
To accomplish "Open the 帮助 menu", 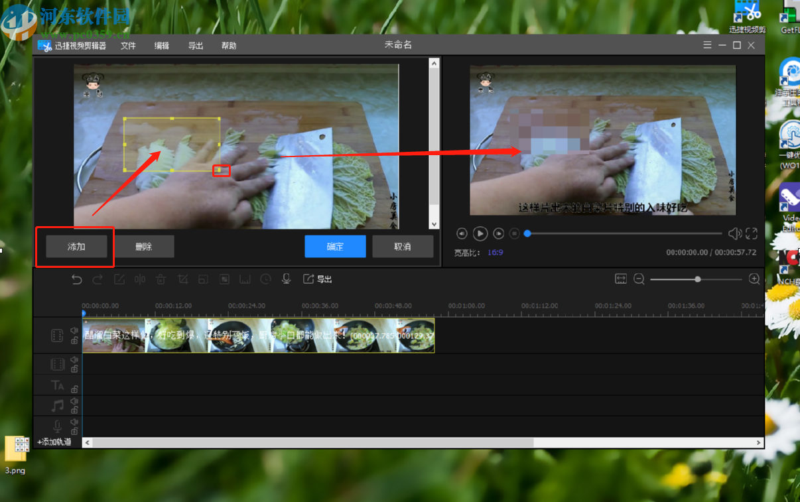I will tap(229, 46).
